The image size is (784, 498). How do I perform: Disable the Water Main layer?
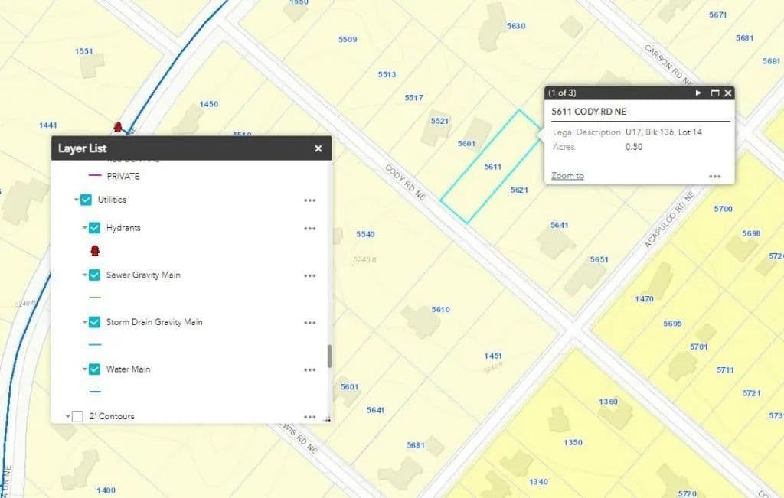coord(94,369)
